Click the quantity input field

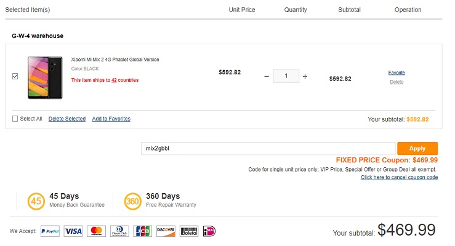click(286, 76)
